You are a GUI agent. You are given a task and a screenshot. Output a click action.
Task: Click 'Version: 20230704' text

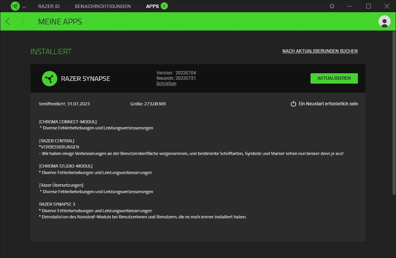[176, 73]
